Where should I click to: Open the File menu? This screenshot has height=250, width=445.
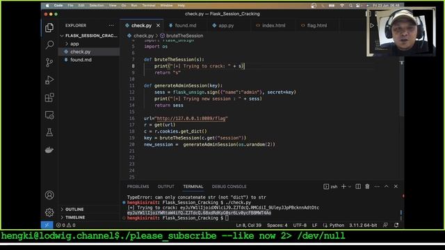click(70, 6)
